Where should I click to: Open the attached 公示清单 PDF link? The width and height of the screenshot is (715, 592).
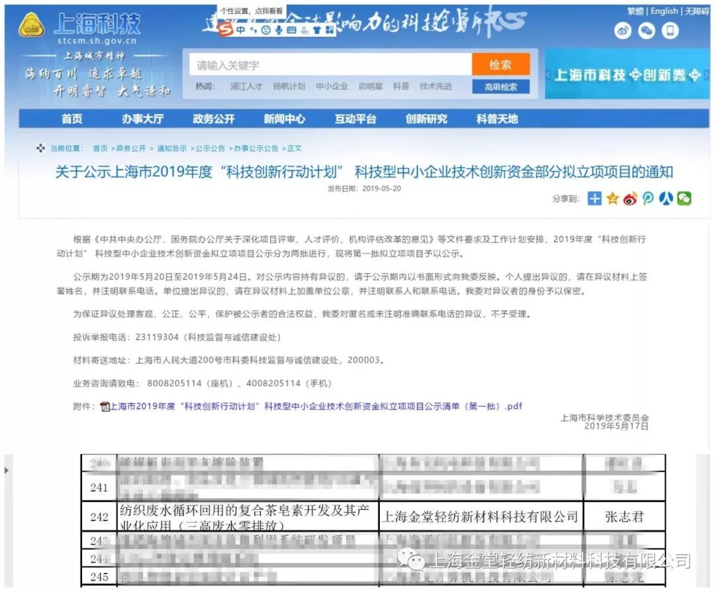click(314, 406)
